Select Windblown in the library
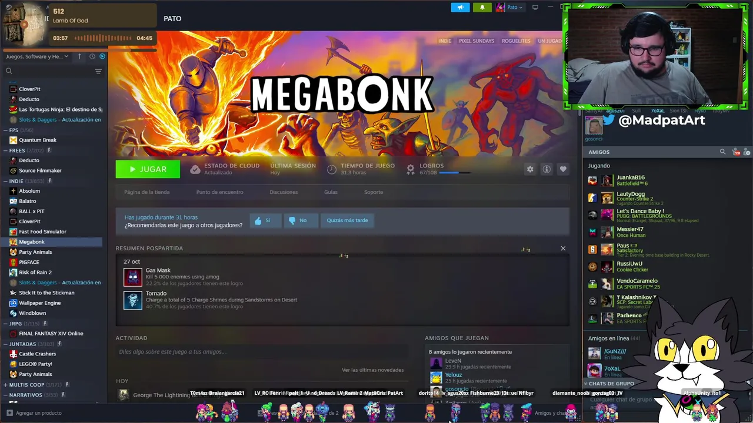 [32, 313]
